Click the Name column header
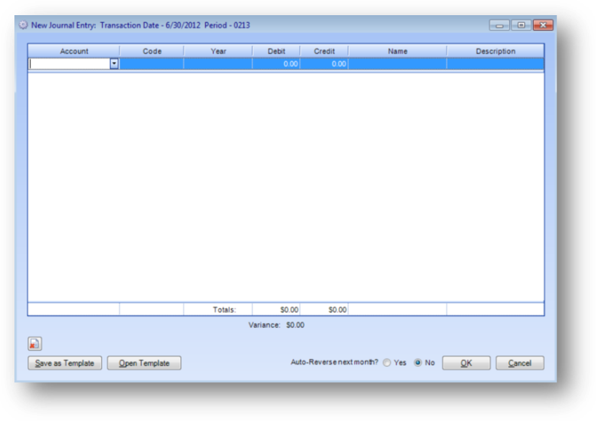 [398, 51]
